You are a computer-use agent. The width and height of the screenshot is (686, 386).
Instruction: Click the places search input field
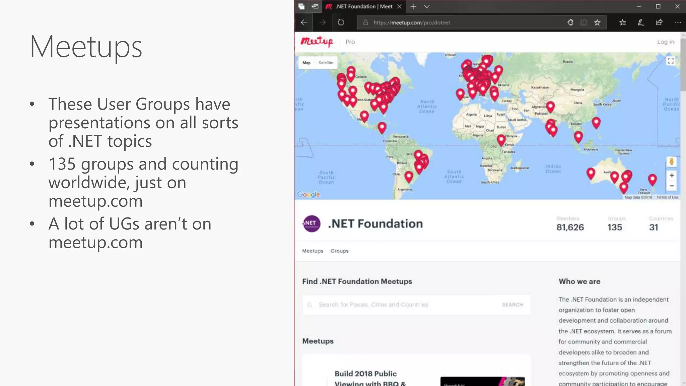point(402,305)
